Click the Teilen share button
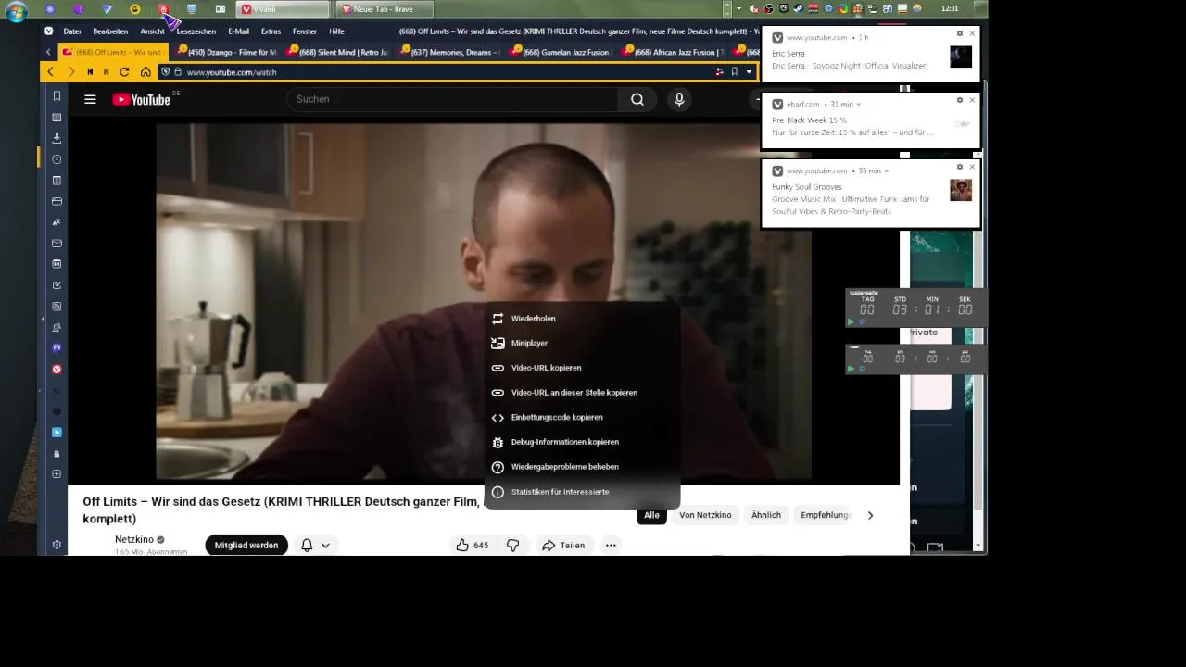 564,545
